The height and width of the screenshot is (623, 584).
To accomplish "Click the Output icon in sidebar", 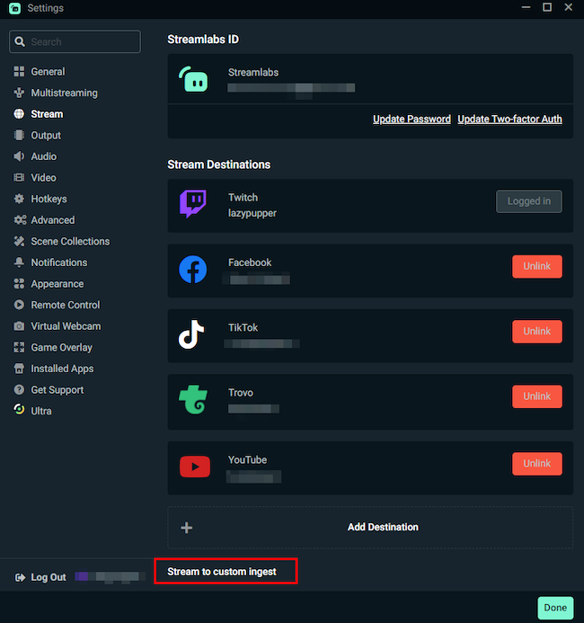I will [19, 135].
